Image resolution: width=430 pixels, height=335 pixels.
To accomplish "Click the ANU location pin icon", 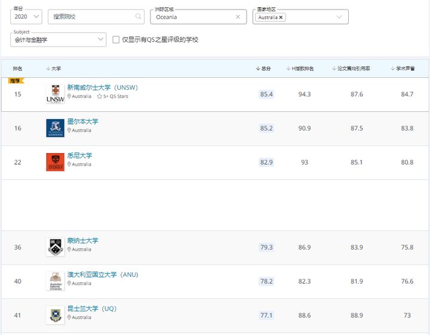I will click(x=69, y=284).
